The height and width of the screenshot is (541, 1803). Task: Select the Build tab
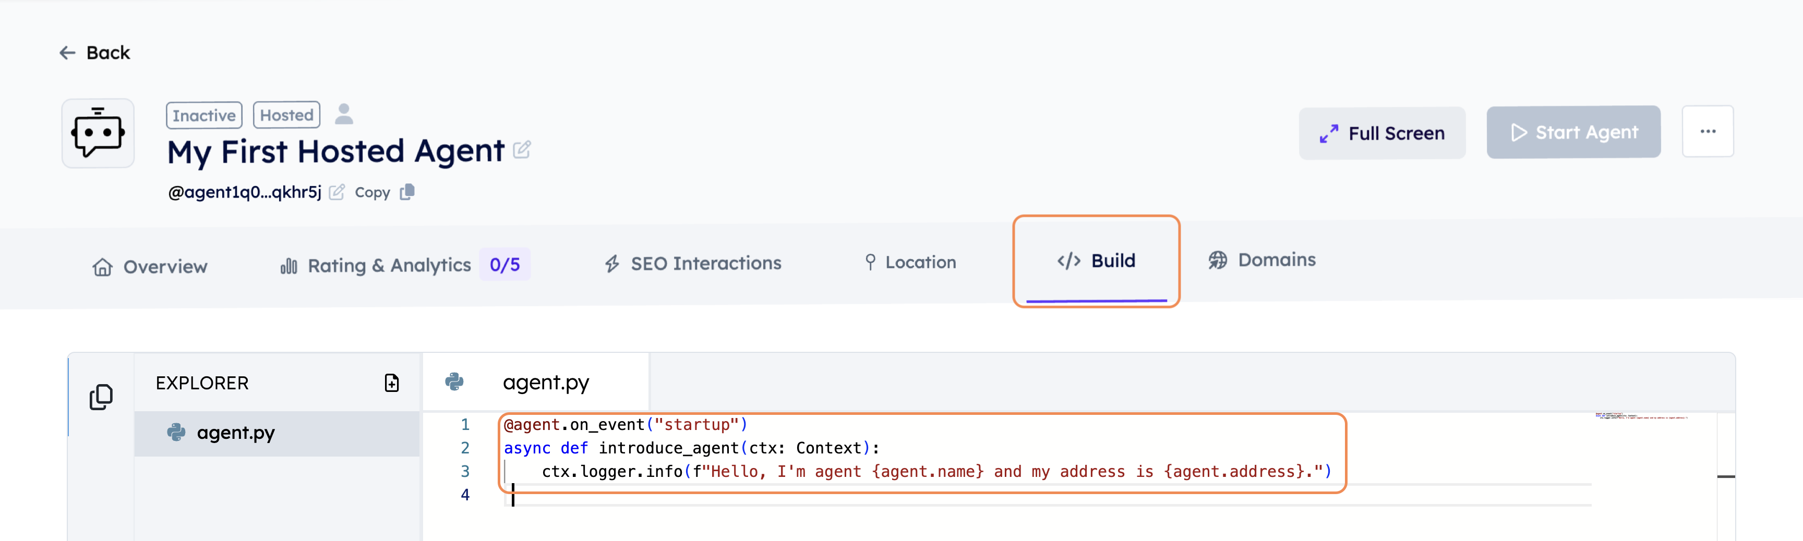pos(1096,261)
